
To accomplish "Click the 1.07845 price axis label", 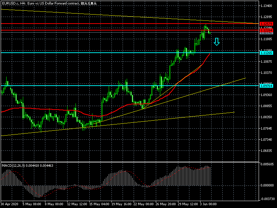I will pyautogui.click(x=266, y=128).
